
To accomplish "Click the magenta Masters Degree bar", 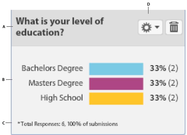I will pyautogui.click(x=116, y=84).
